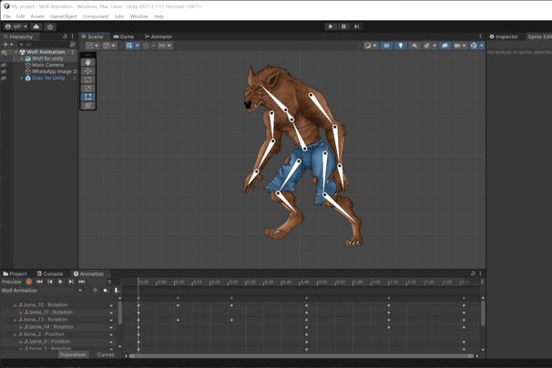Screen dimensions: 552x368
Task: Go to next keyframe
Action: [71, 281]
